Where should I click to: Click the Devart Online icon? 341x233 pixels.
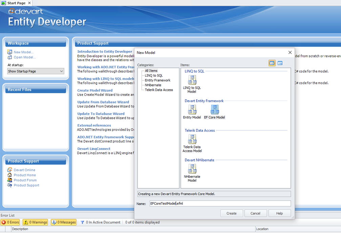tap(9, 170)
